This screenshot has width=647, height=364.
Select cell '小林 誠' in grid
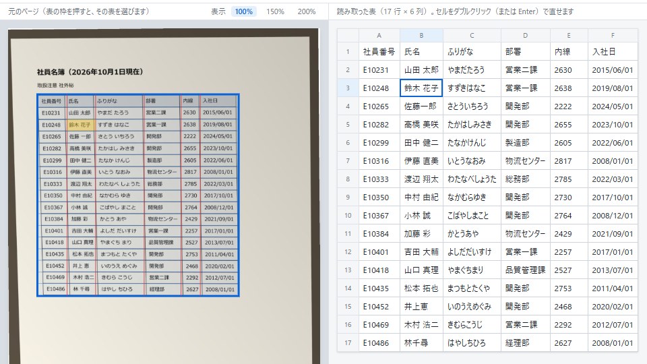421,216
